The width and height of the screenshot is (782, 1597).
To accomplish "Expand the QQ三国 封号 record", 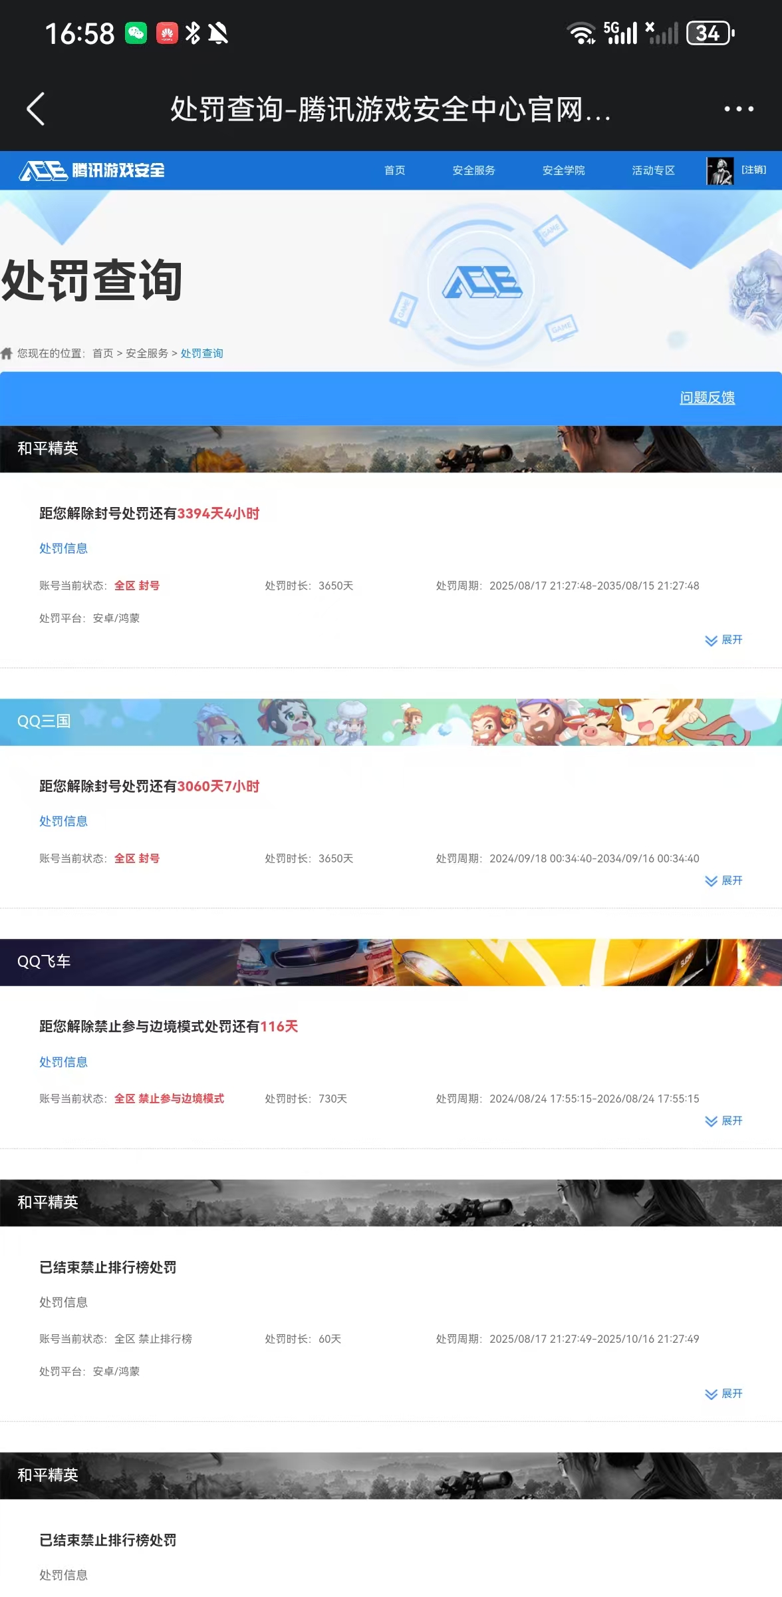I will click(x=723, y=881).
